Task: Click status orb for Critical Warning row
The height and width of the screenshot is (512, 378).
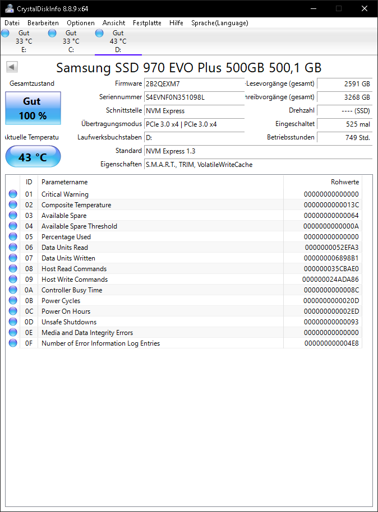Action: [13, 194]
